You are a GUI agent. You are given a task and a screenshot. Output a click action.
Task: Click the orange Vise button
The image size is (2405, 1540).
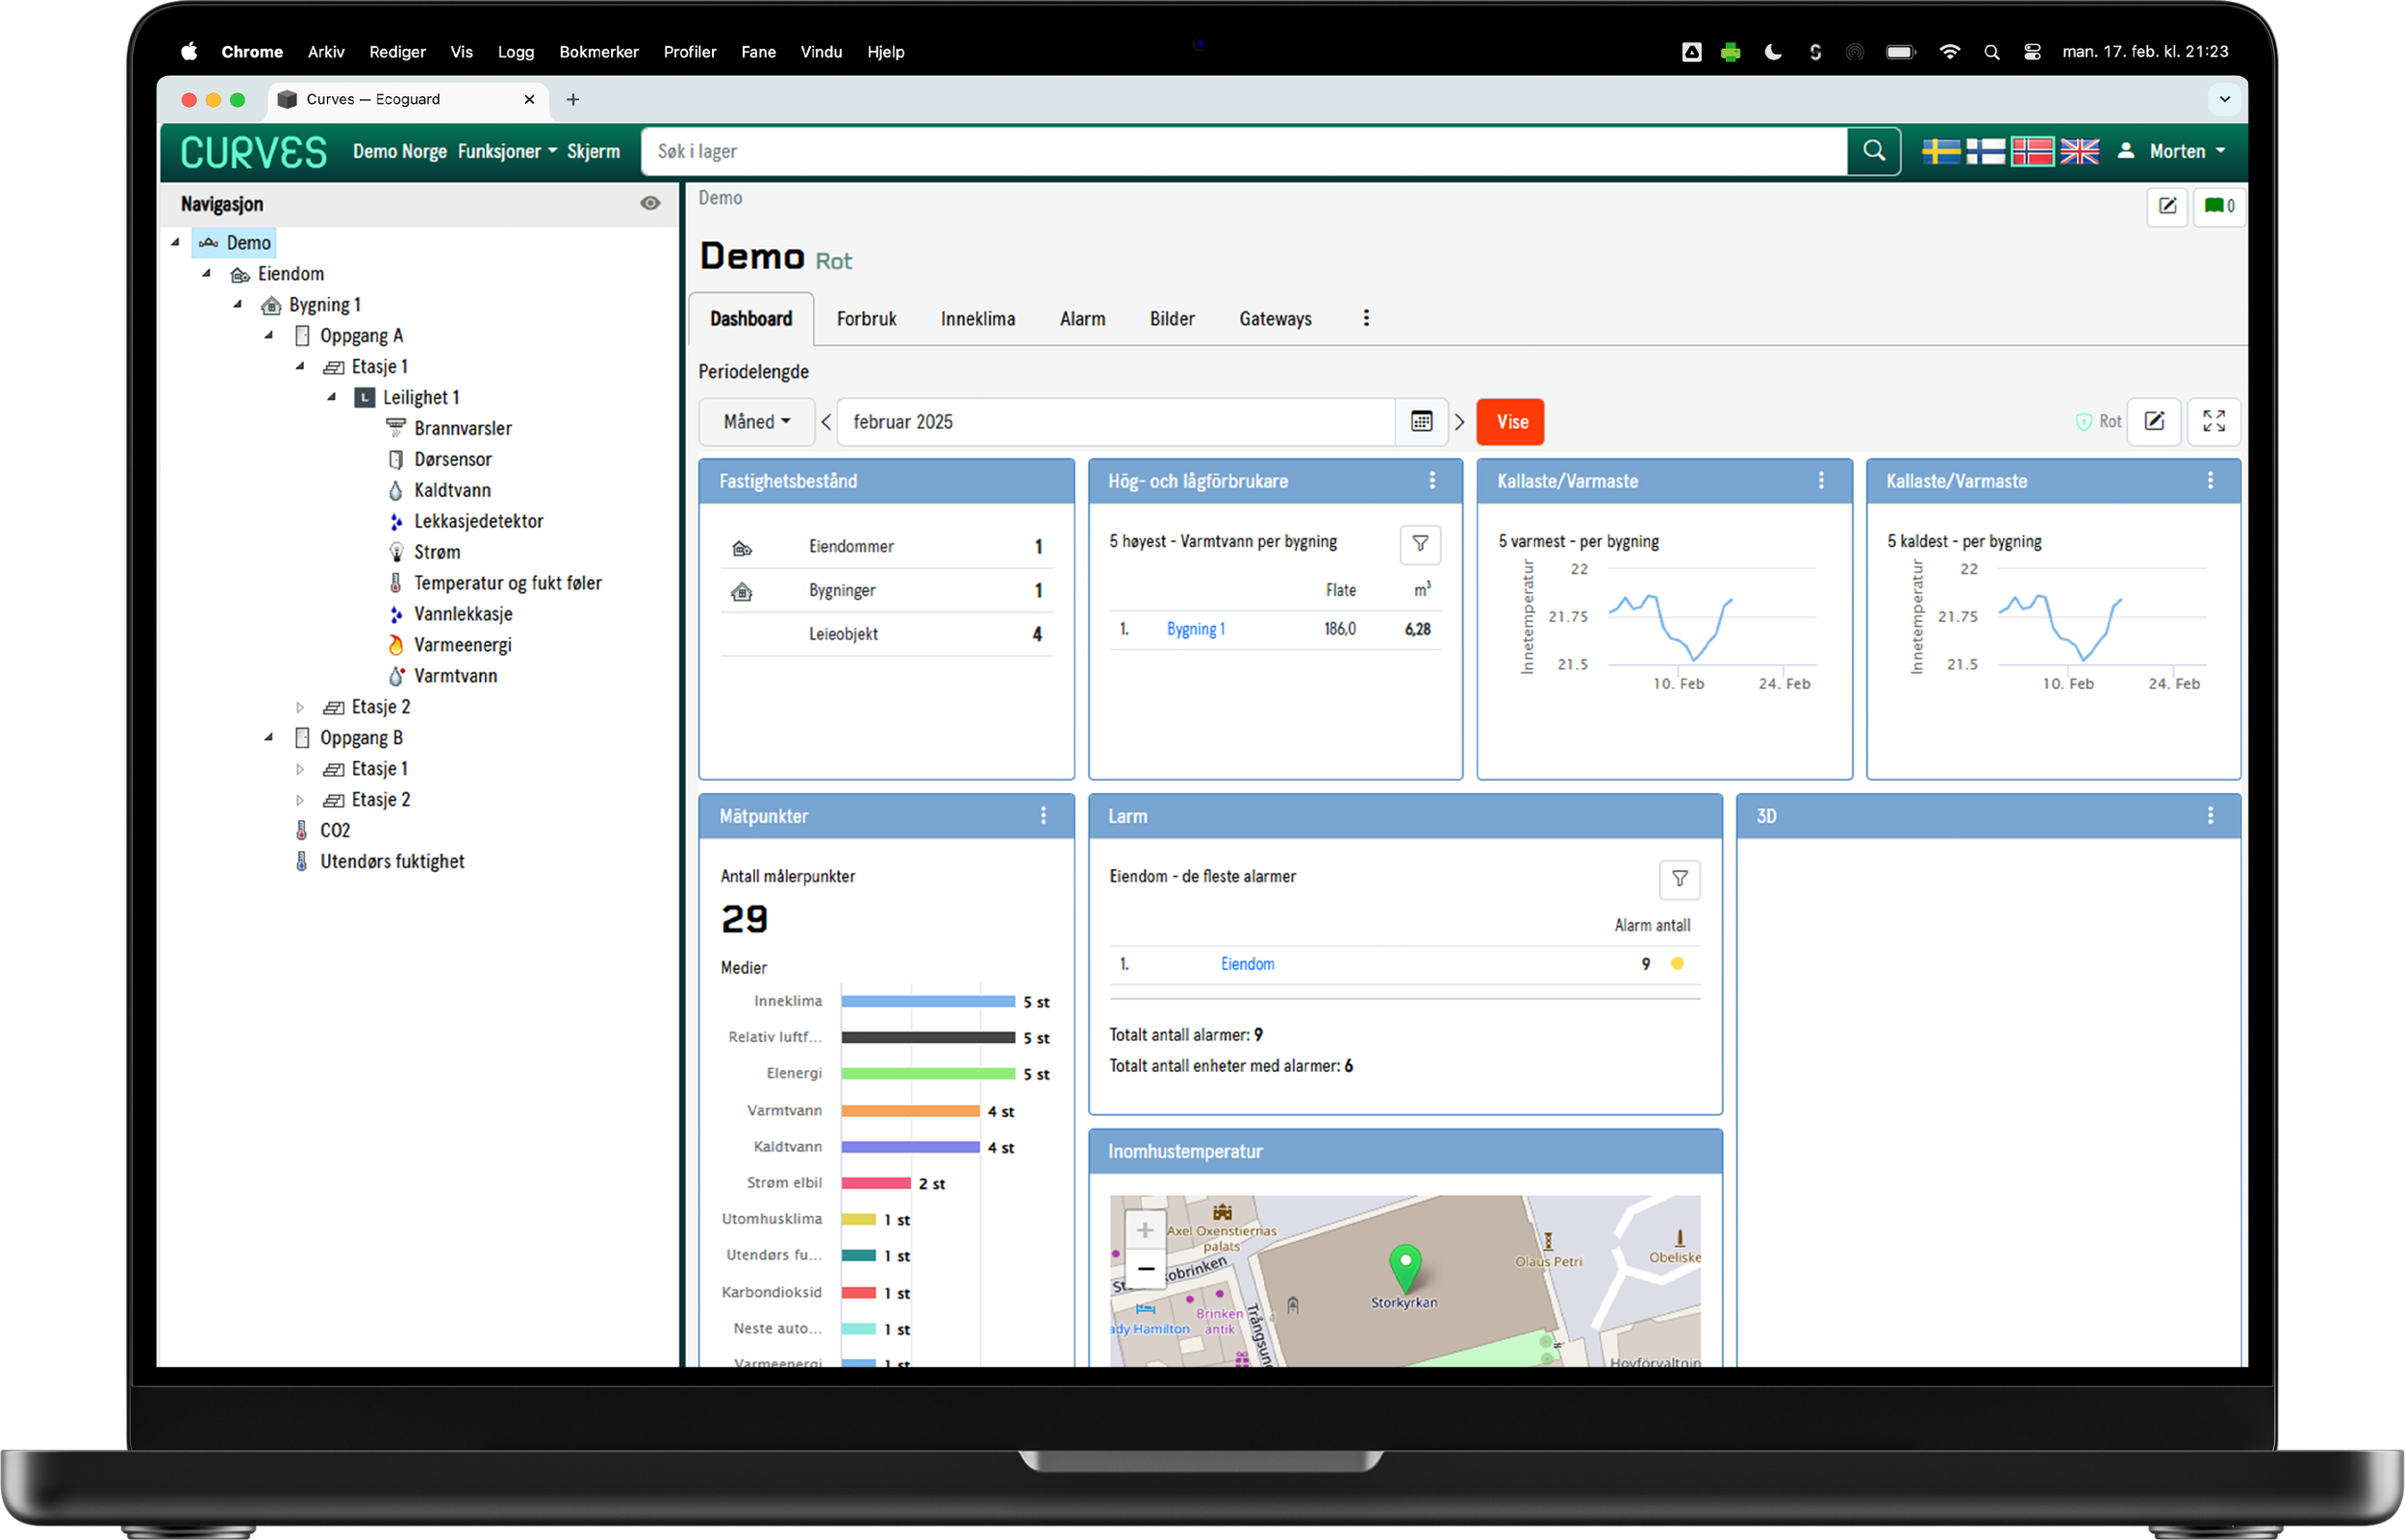pos(1510,421)
